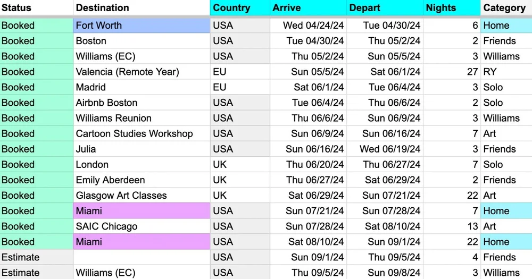The height and width of the screenshot is (279, 532).
Task: Select the cell showing 27 nights
Action: (x=452, y=72)
